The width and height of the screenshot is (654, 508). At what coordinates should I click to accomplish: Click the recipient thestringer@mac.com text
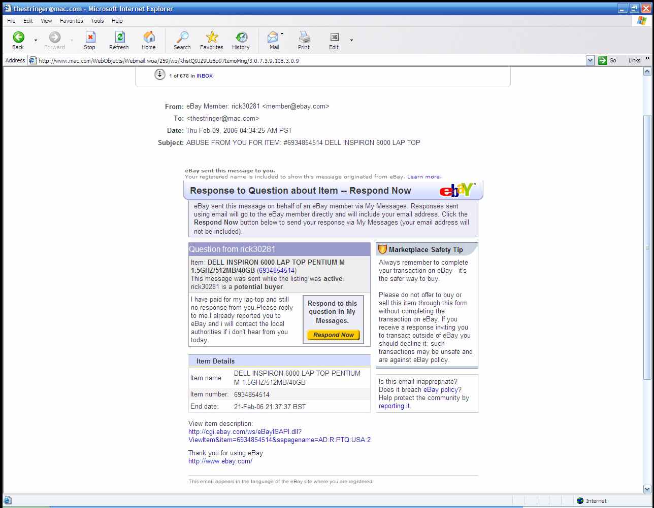click(222, 119)
